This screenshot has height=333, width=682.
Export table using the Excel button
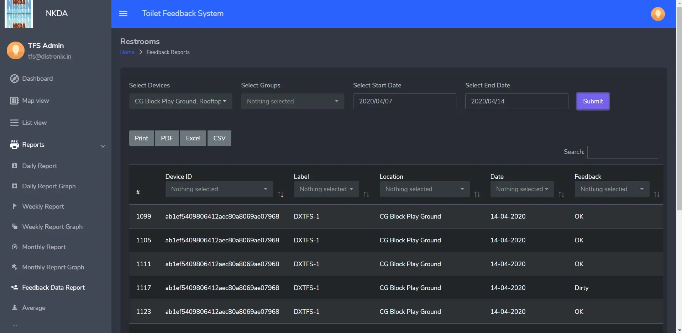click(x=193, y=138)
